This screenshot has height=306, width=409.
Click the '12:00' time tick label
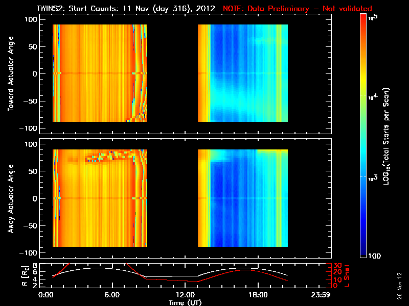point(185,295)
